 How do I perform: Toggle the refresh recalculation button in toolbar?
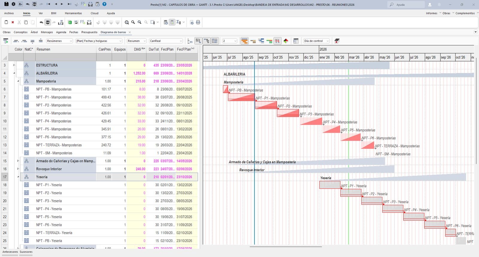point(48,22)
